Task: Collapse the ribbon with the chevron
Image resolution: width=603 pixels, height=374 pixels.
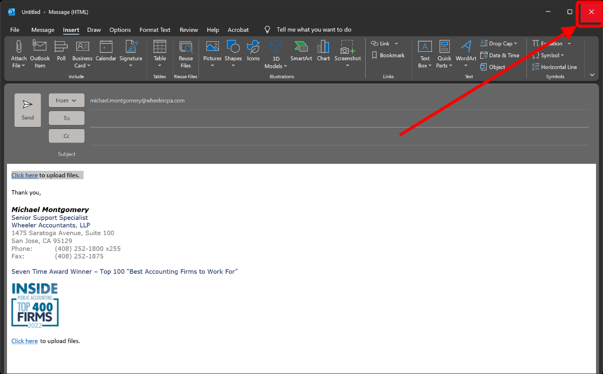Action: [x=592, y=75]
